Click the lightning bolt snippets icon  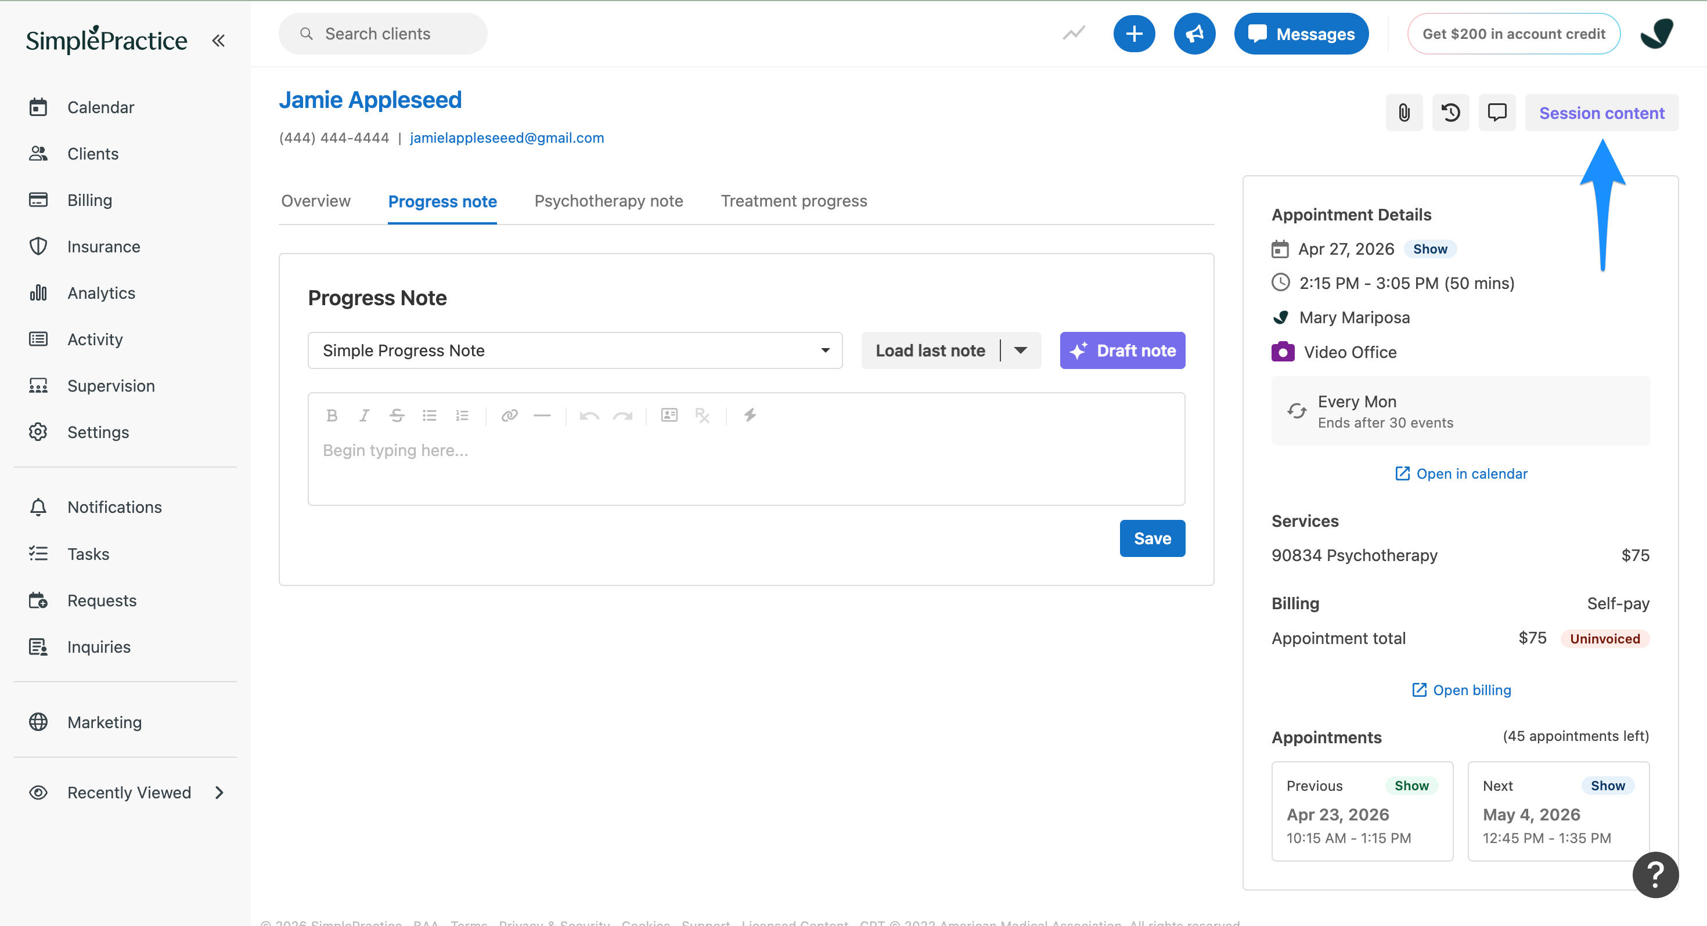(750, 415)
